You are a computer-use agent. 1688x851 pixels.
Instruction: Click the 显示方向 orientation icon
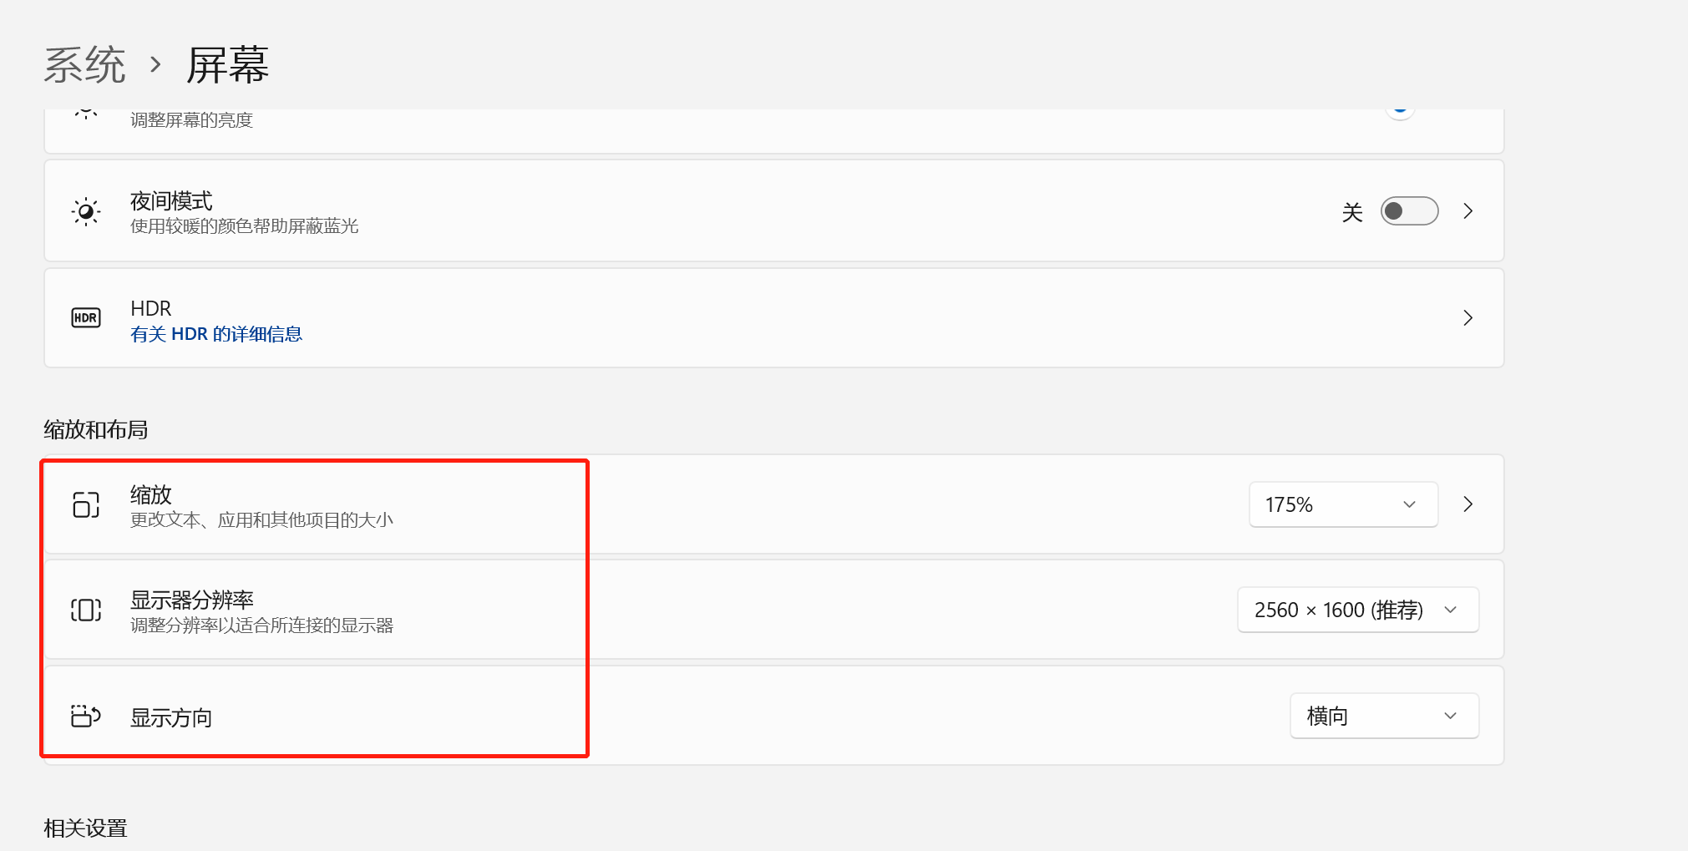tap(86, 716)
